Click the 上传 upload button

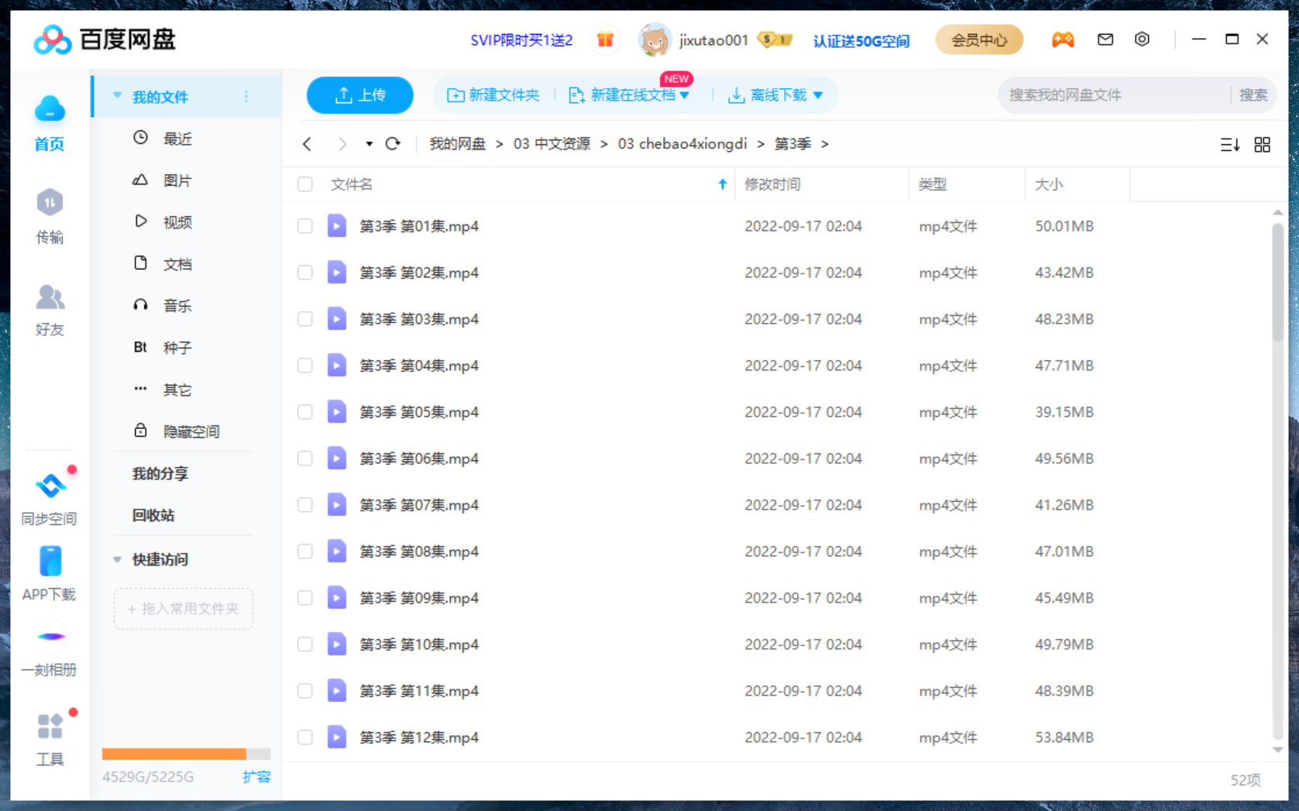point(360,95)
